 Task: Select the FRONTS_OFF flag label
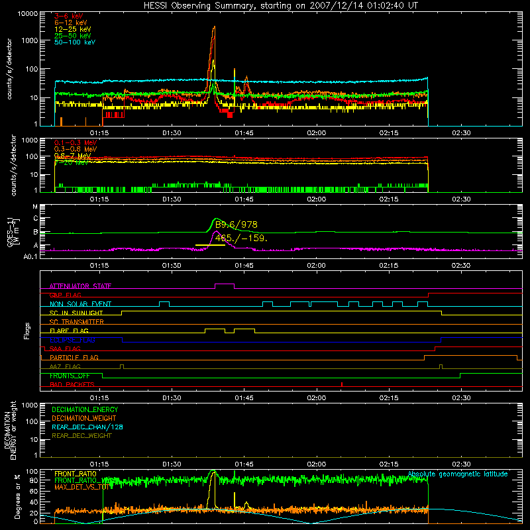(x=70, y=376)
